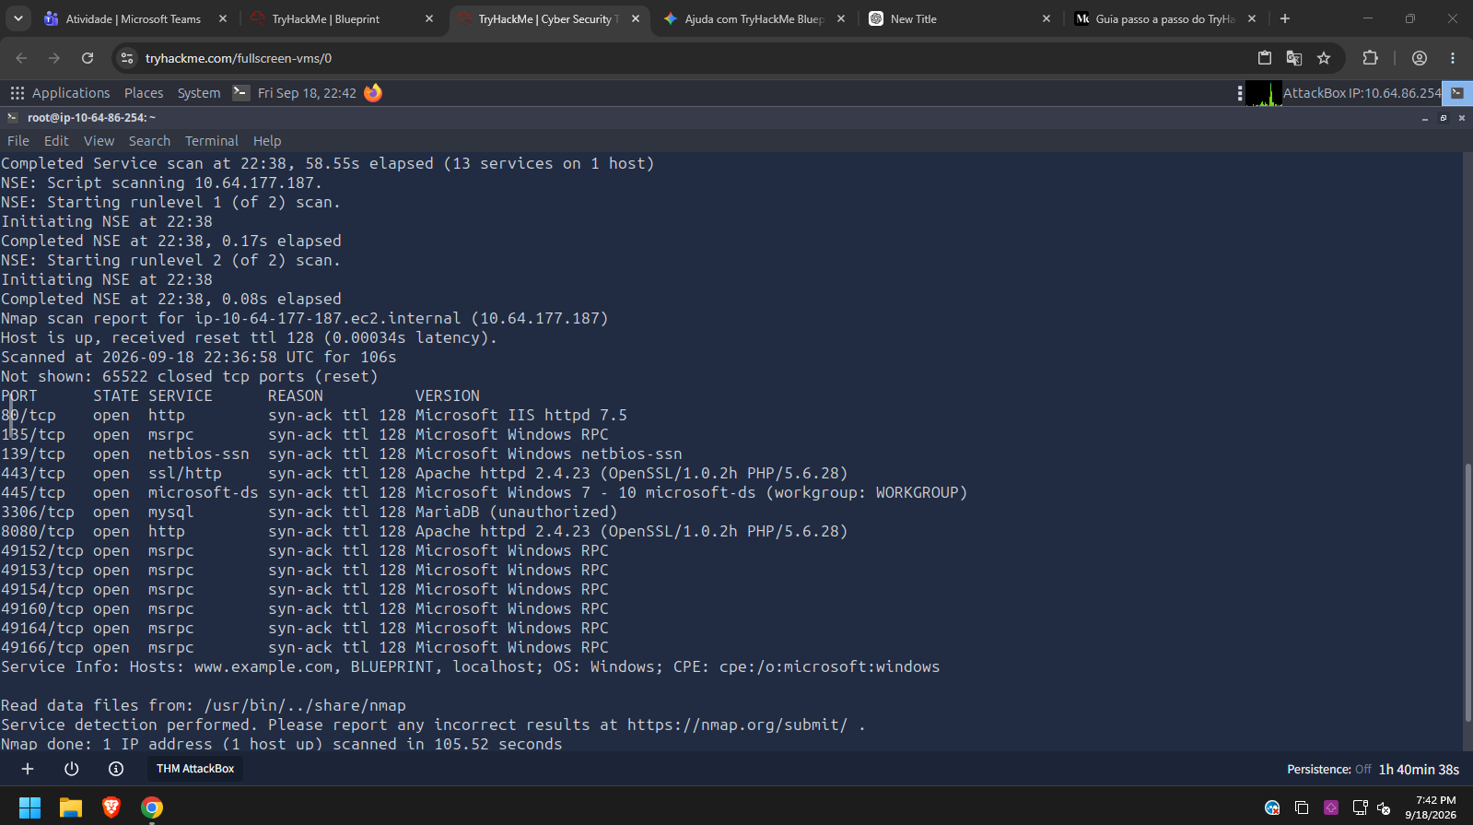Open the terminal Help menu

click(x=267, y=141)
